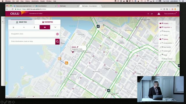Click previous slide arrow bottom-left
This screenshot has height=104, width=186.
(x=2, y=102)
